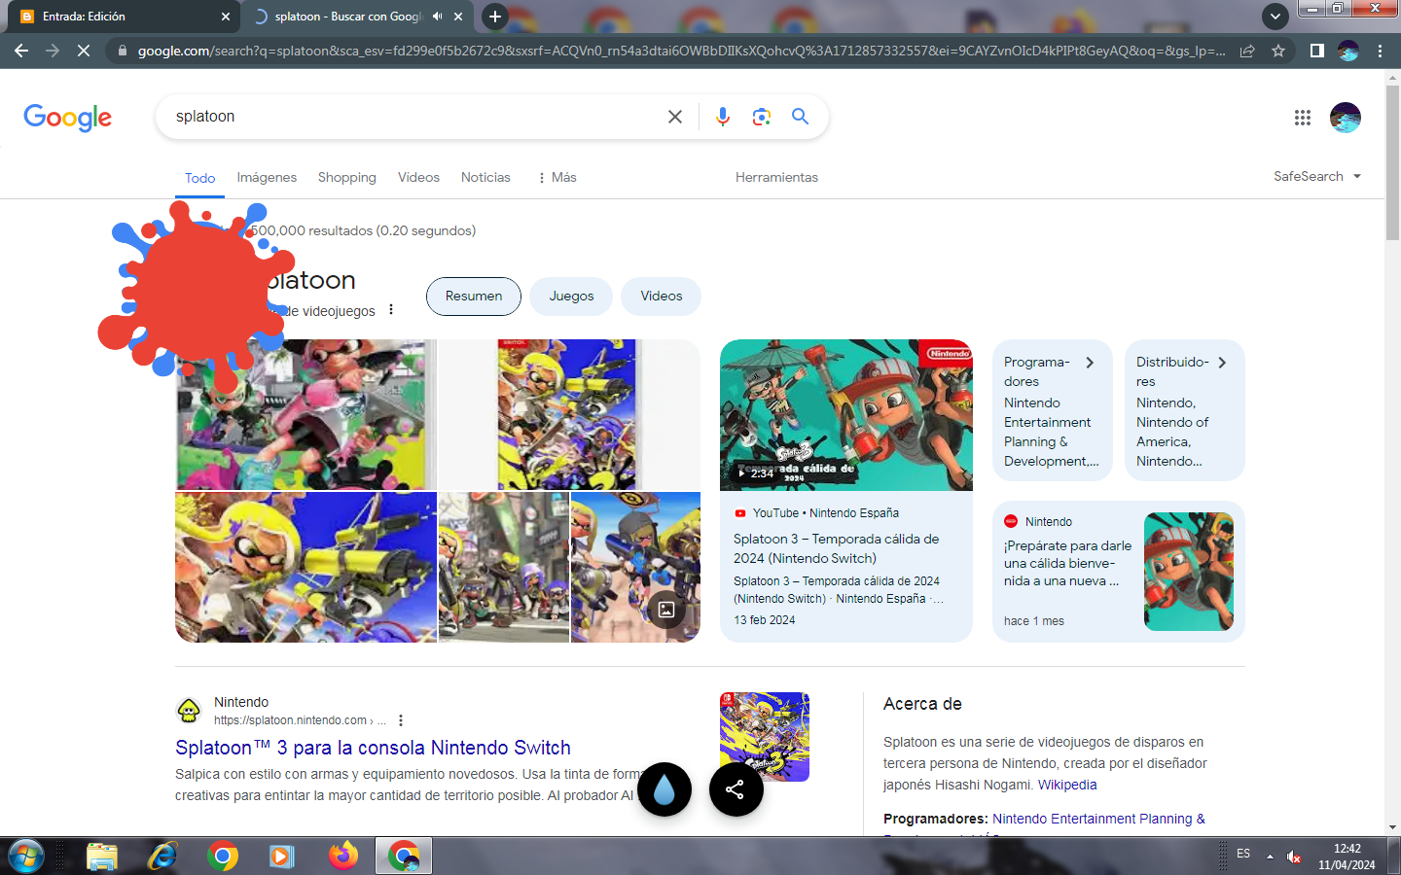Expand the Distribuidores card chevron
Image resolution: width=1401 pixels, height=875 pixels.
tap(1222, 363)
